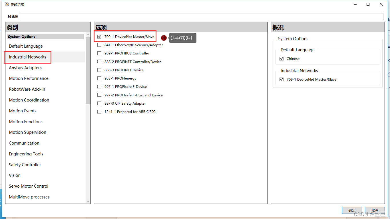Image resolution: width=390 pixels, height=219 pixels.
Task: Click the 更改选项 window title icon
Action: [7, 4]
